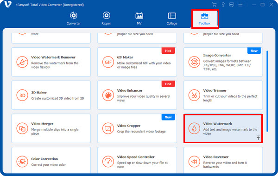This screenshot has height=176, width=278.
Task: Click 'Crop the redundant video footage' text
Action: [x=141, y=132]
